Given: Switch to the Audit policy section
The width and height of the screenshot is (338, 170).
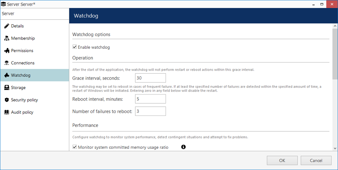Looking at the screenshot, I should (x=22, y=112).
